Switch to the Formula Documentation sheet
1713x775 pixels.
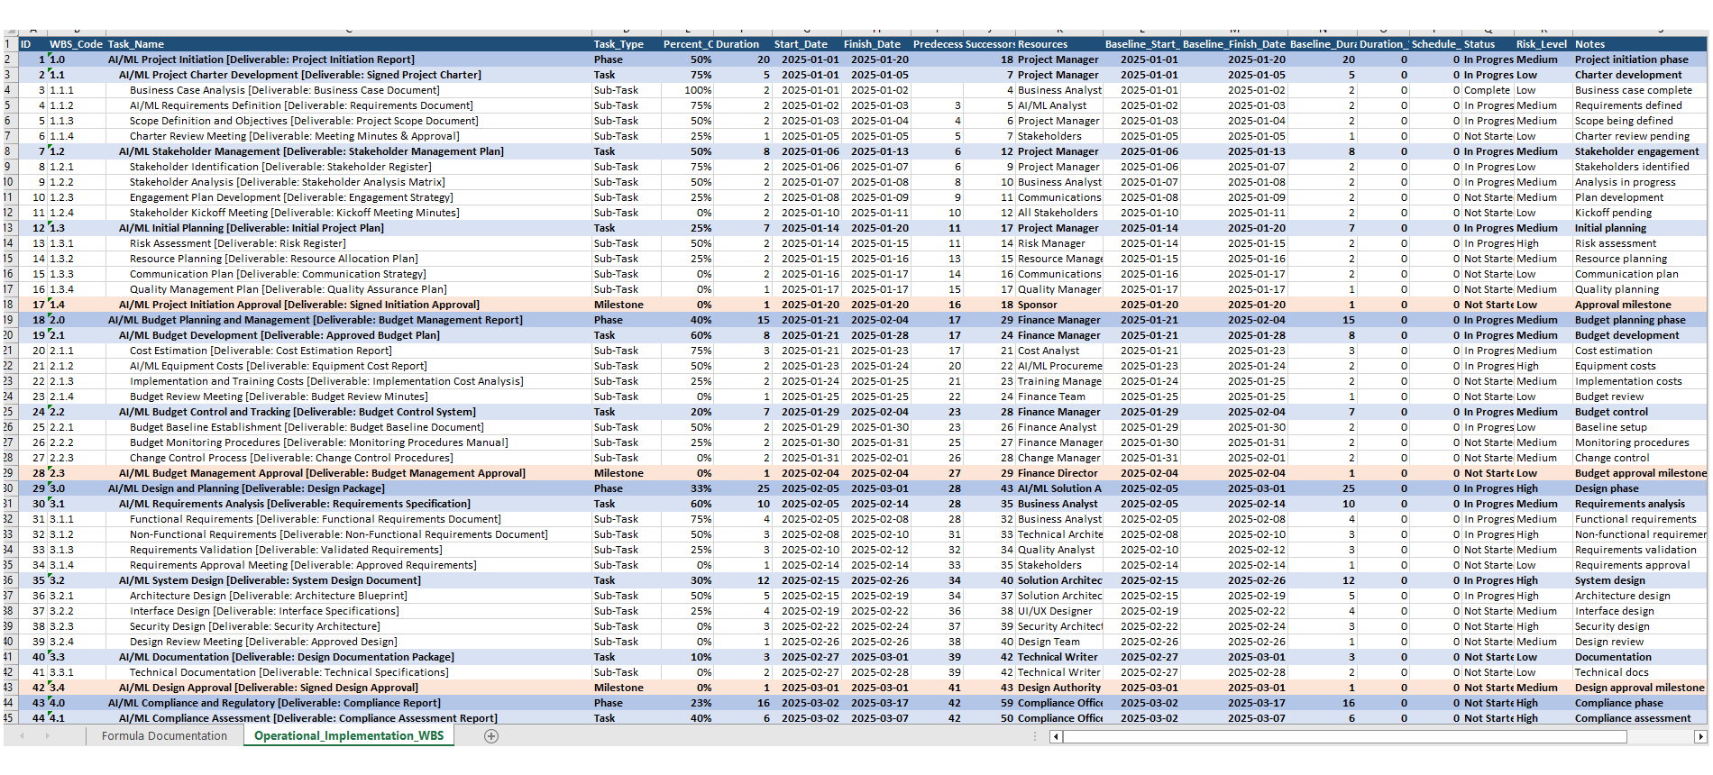point(164,736)
